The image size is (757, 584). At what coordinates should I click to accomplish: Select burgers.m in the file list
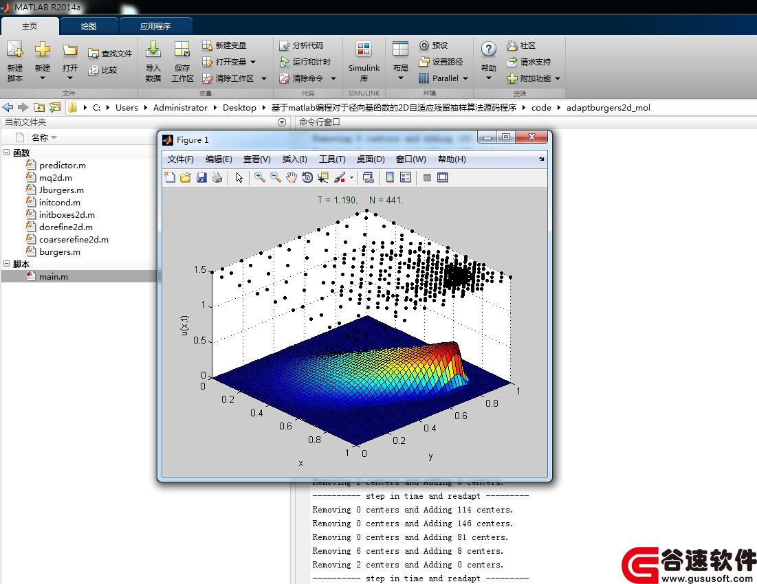click(x=60, y=251)
